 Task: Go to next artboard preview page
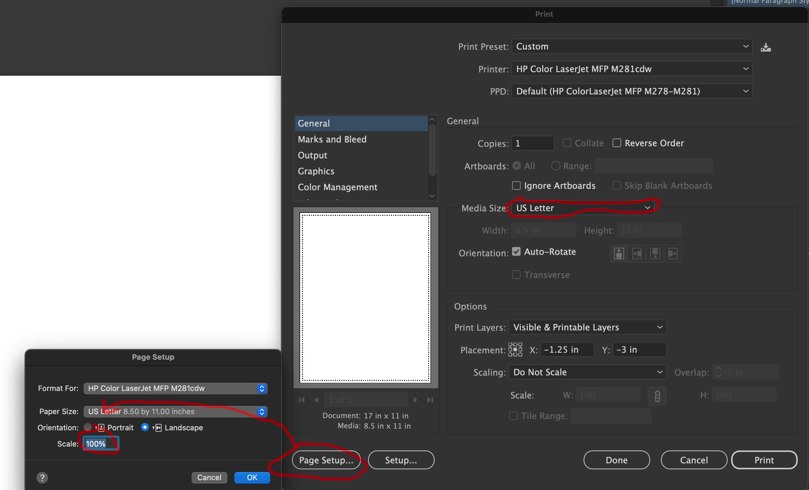pos(415,400)
